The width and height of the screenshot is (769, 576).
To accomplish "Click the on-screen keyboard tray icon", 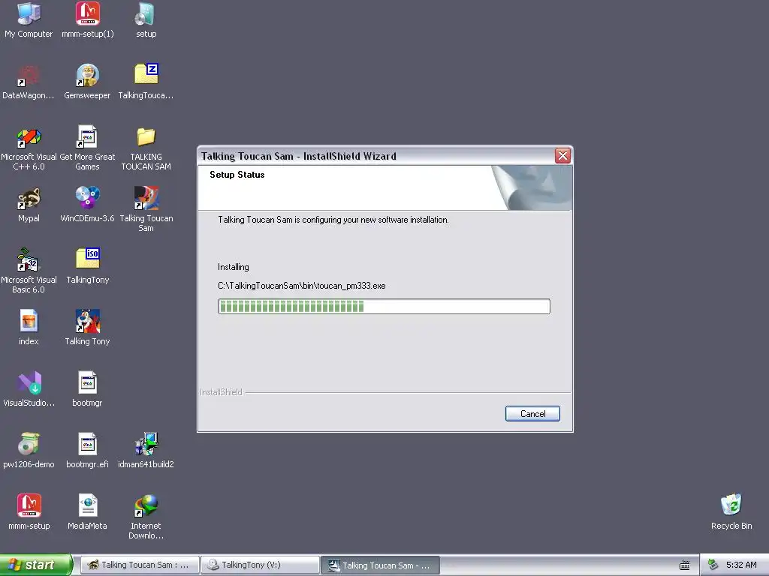I will (x=685, y=565).
